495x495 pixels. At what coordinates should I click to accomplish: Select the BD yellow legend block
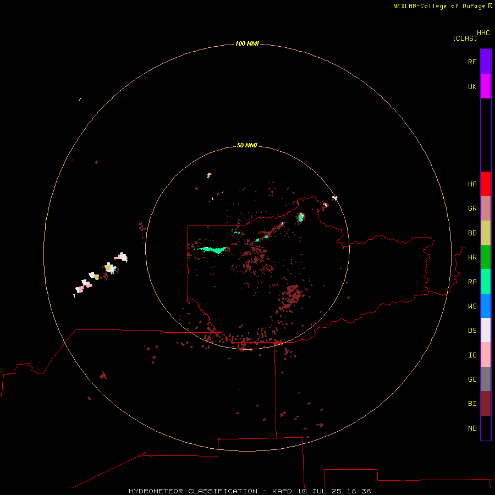[x=486, y=233]
